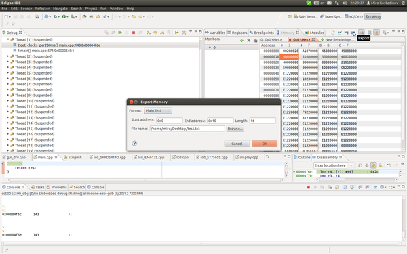
Task: Click the Step Over icon in Debug toolbar
Action: [x=155, y=33]
